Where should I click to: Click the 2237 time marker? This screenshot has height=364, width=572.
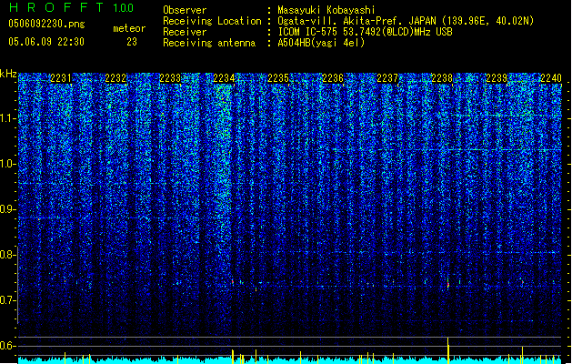(387, 78)
